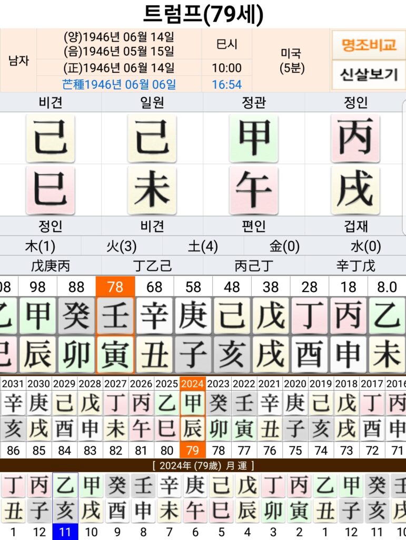Tap the 卯 branch tile under 88

click(76, 355)
